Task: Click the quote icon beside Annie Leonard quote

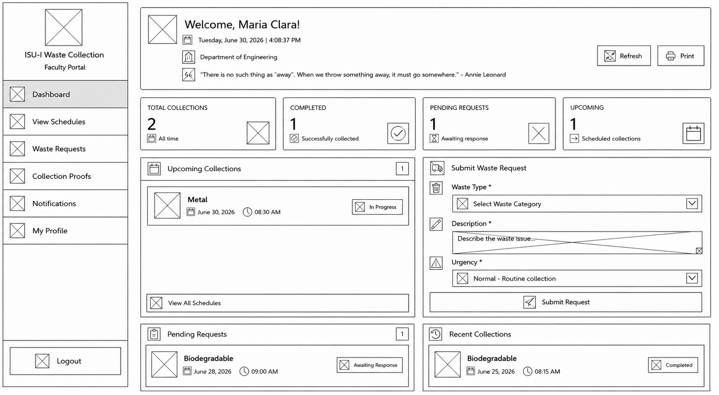Action: (x=188, y=75)
